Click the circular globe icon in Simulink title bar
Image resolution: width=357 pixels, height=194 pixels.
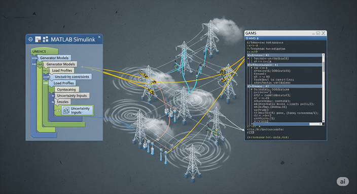[x=30, y=39]
